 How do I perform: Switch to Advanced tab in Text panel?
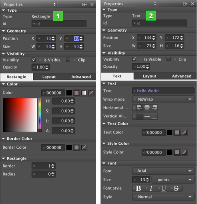(x=181, y=76)
